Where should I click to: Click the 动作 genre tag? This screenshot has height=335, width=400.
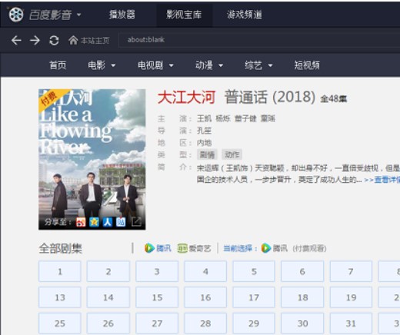click(x=232, y=154)
